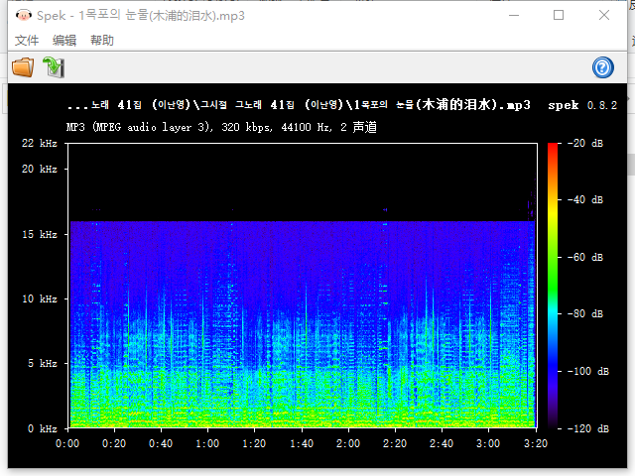Screen dimensions: 635x476
Task: Click the '2:40' time axis label
Action: pyautogui.click(x=442, y=443)
